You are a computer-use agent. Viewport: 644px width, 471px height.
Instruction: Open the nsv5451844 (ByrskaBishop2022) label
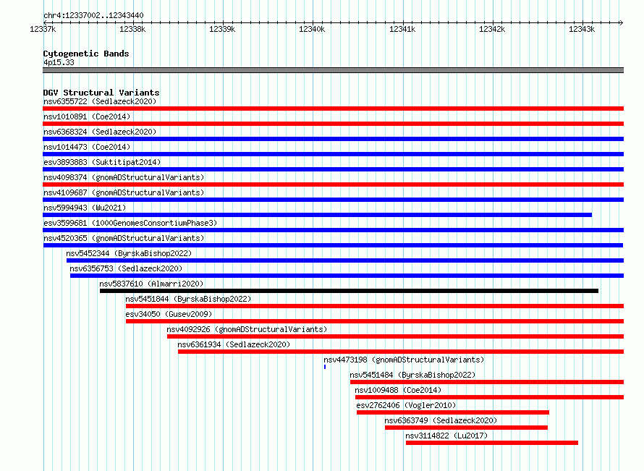[x=189, y=299]
